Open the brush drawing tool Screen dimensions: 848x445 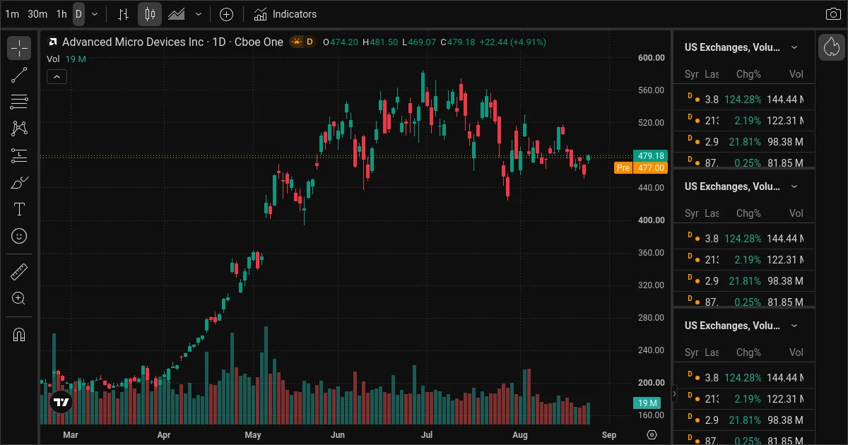pos(19,182)
